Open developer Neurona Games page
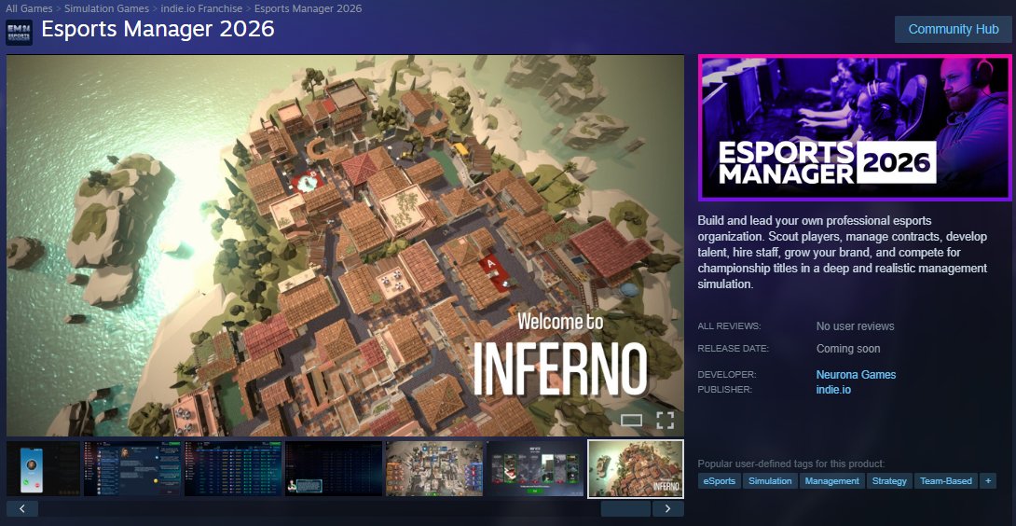This screenshot has height=526, width=1016. 856,374
